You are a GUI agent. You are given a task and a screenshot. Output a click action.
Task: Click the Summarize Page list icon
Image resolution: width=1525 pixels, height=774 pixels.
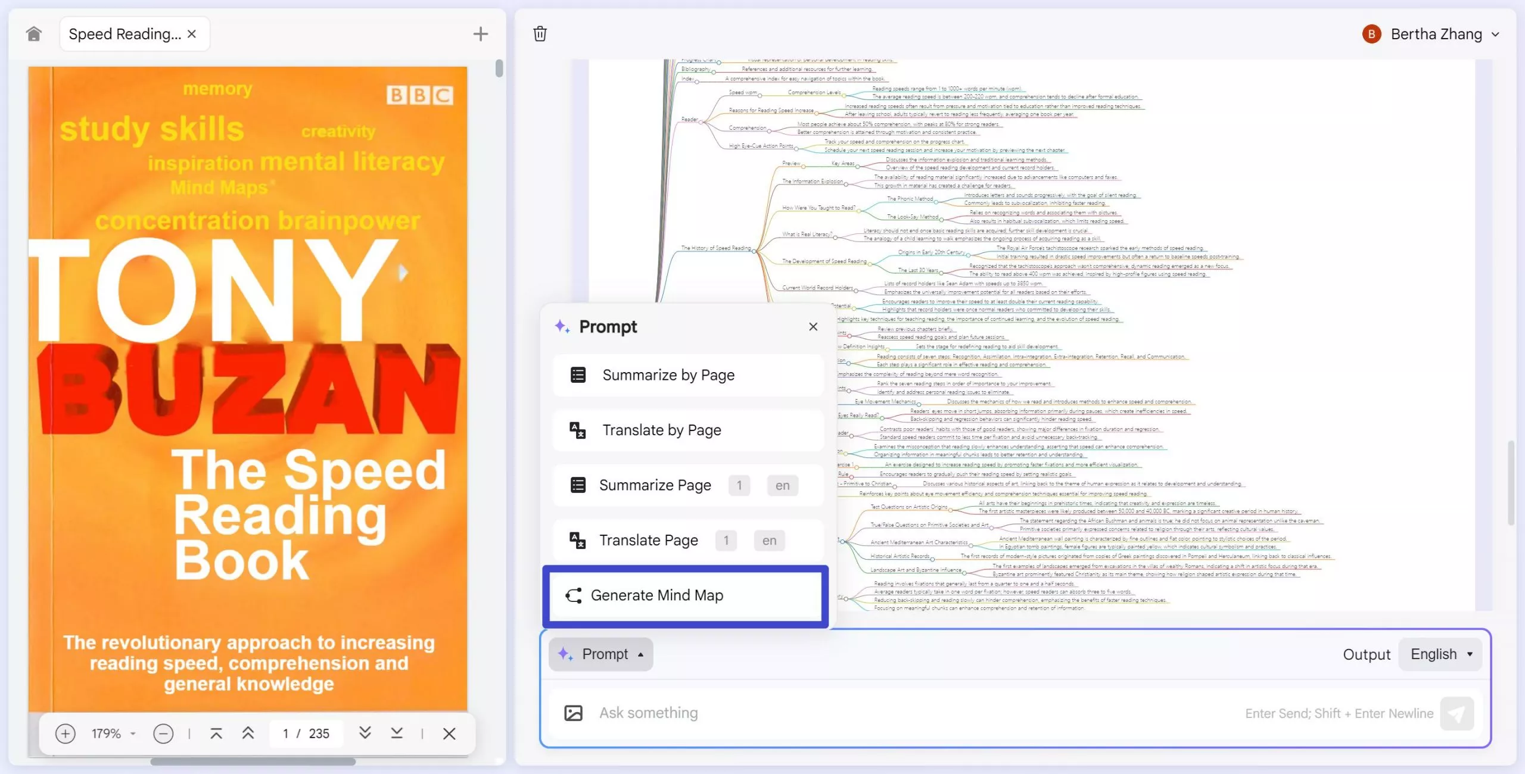[x=578, y=485]
